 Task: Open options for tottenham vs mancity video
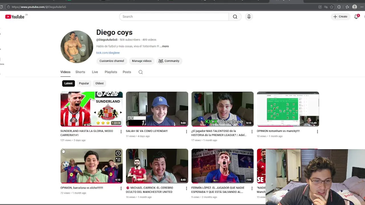[317, 132]
